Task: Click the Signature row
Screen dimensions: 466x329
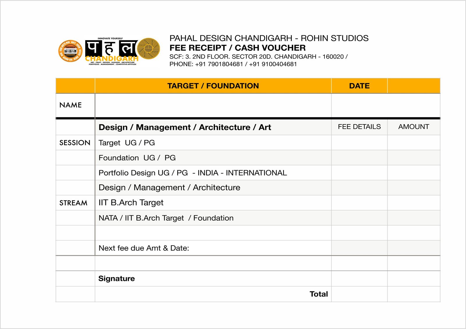Action: click(x=116, y=279)
